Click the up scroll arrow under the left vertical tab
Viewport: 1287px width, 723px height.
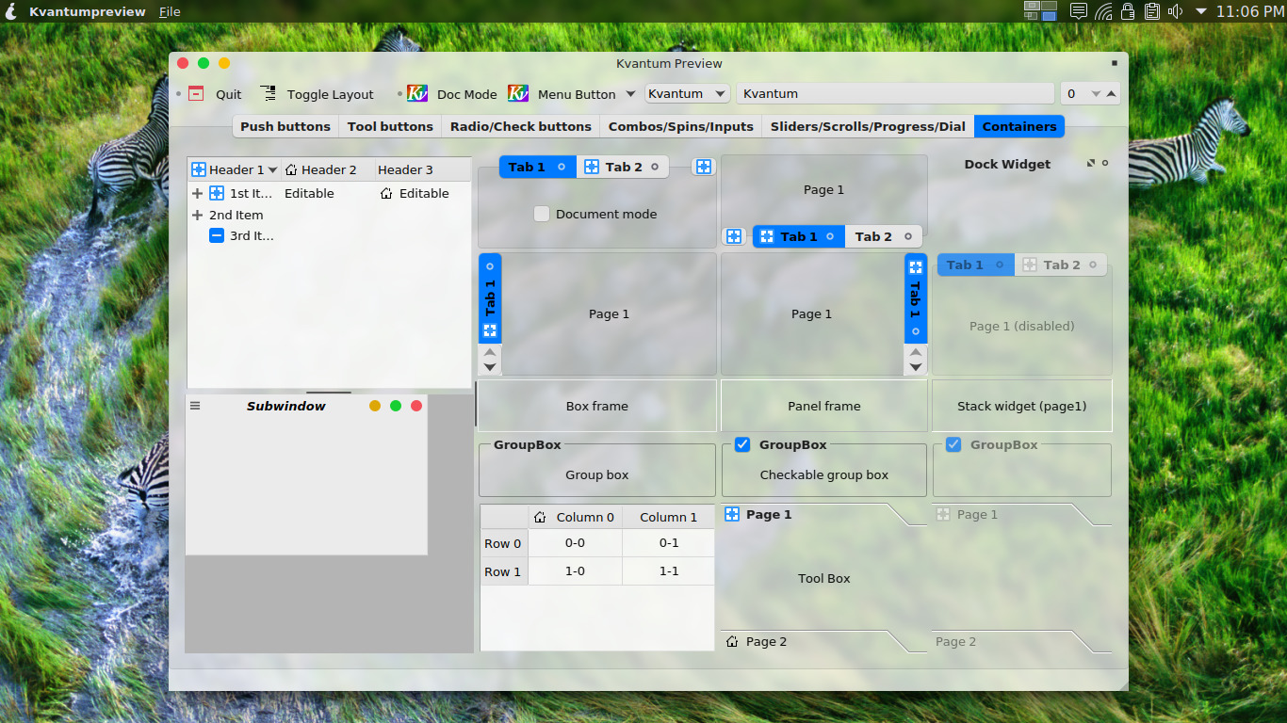tap(490, 352)
